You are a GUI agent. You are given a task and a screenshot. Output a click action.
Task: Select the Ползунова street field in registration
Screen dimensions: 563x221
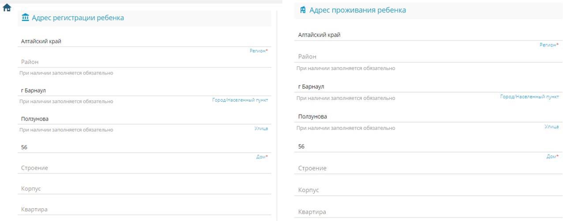144,119
